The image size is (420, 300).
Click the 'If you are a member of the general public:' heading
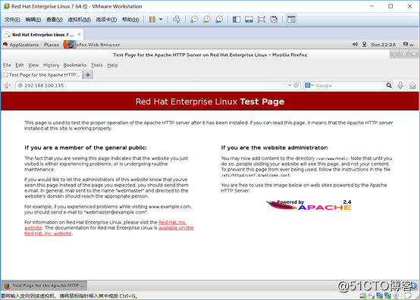click(86, 148)
